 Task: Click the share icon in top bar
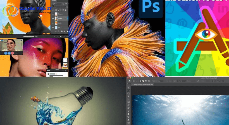pyautogui.click(x=64, y=36)
